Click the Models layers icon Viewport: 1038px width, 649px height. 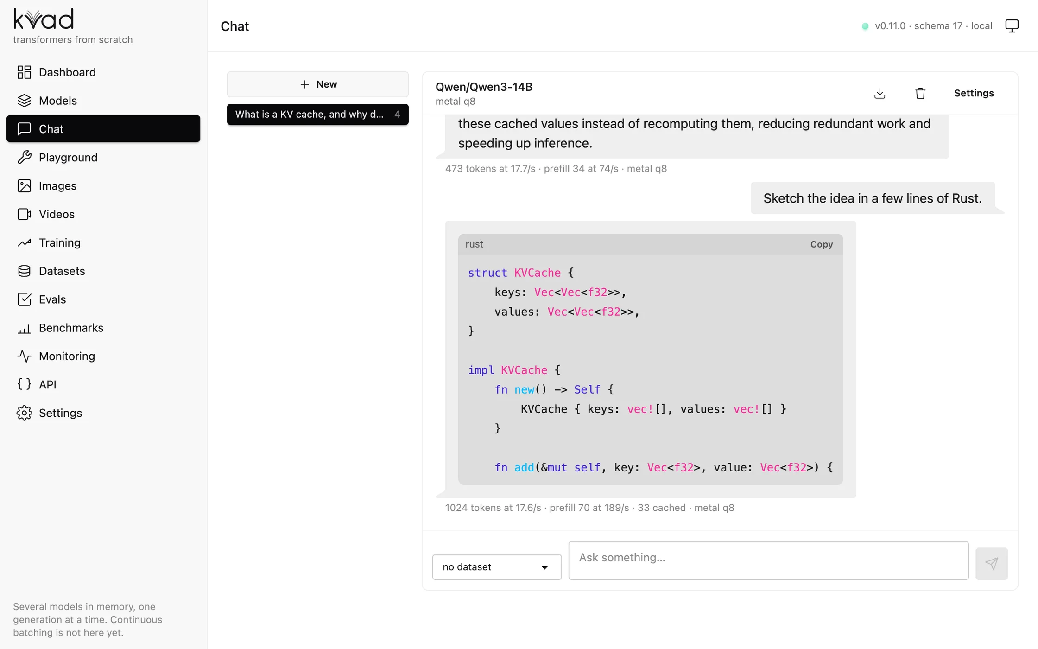click(x=24, y=101)
